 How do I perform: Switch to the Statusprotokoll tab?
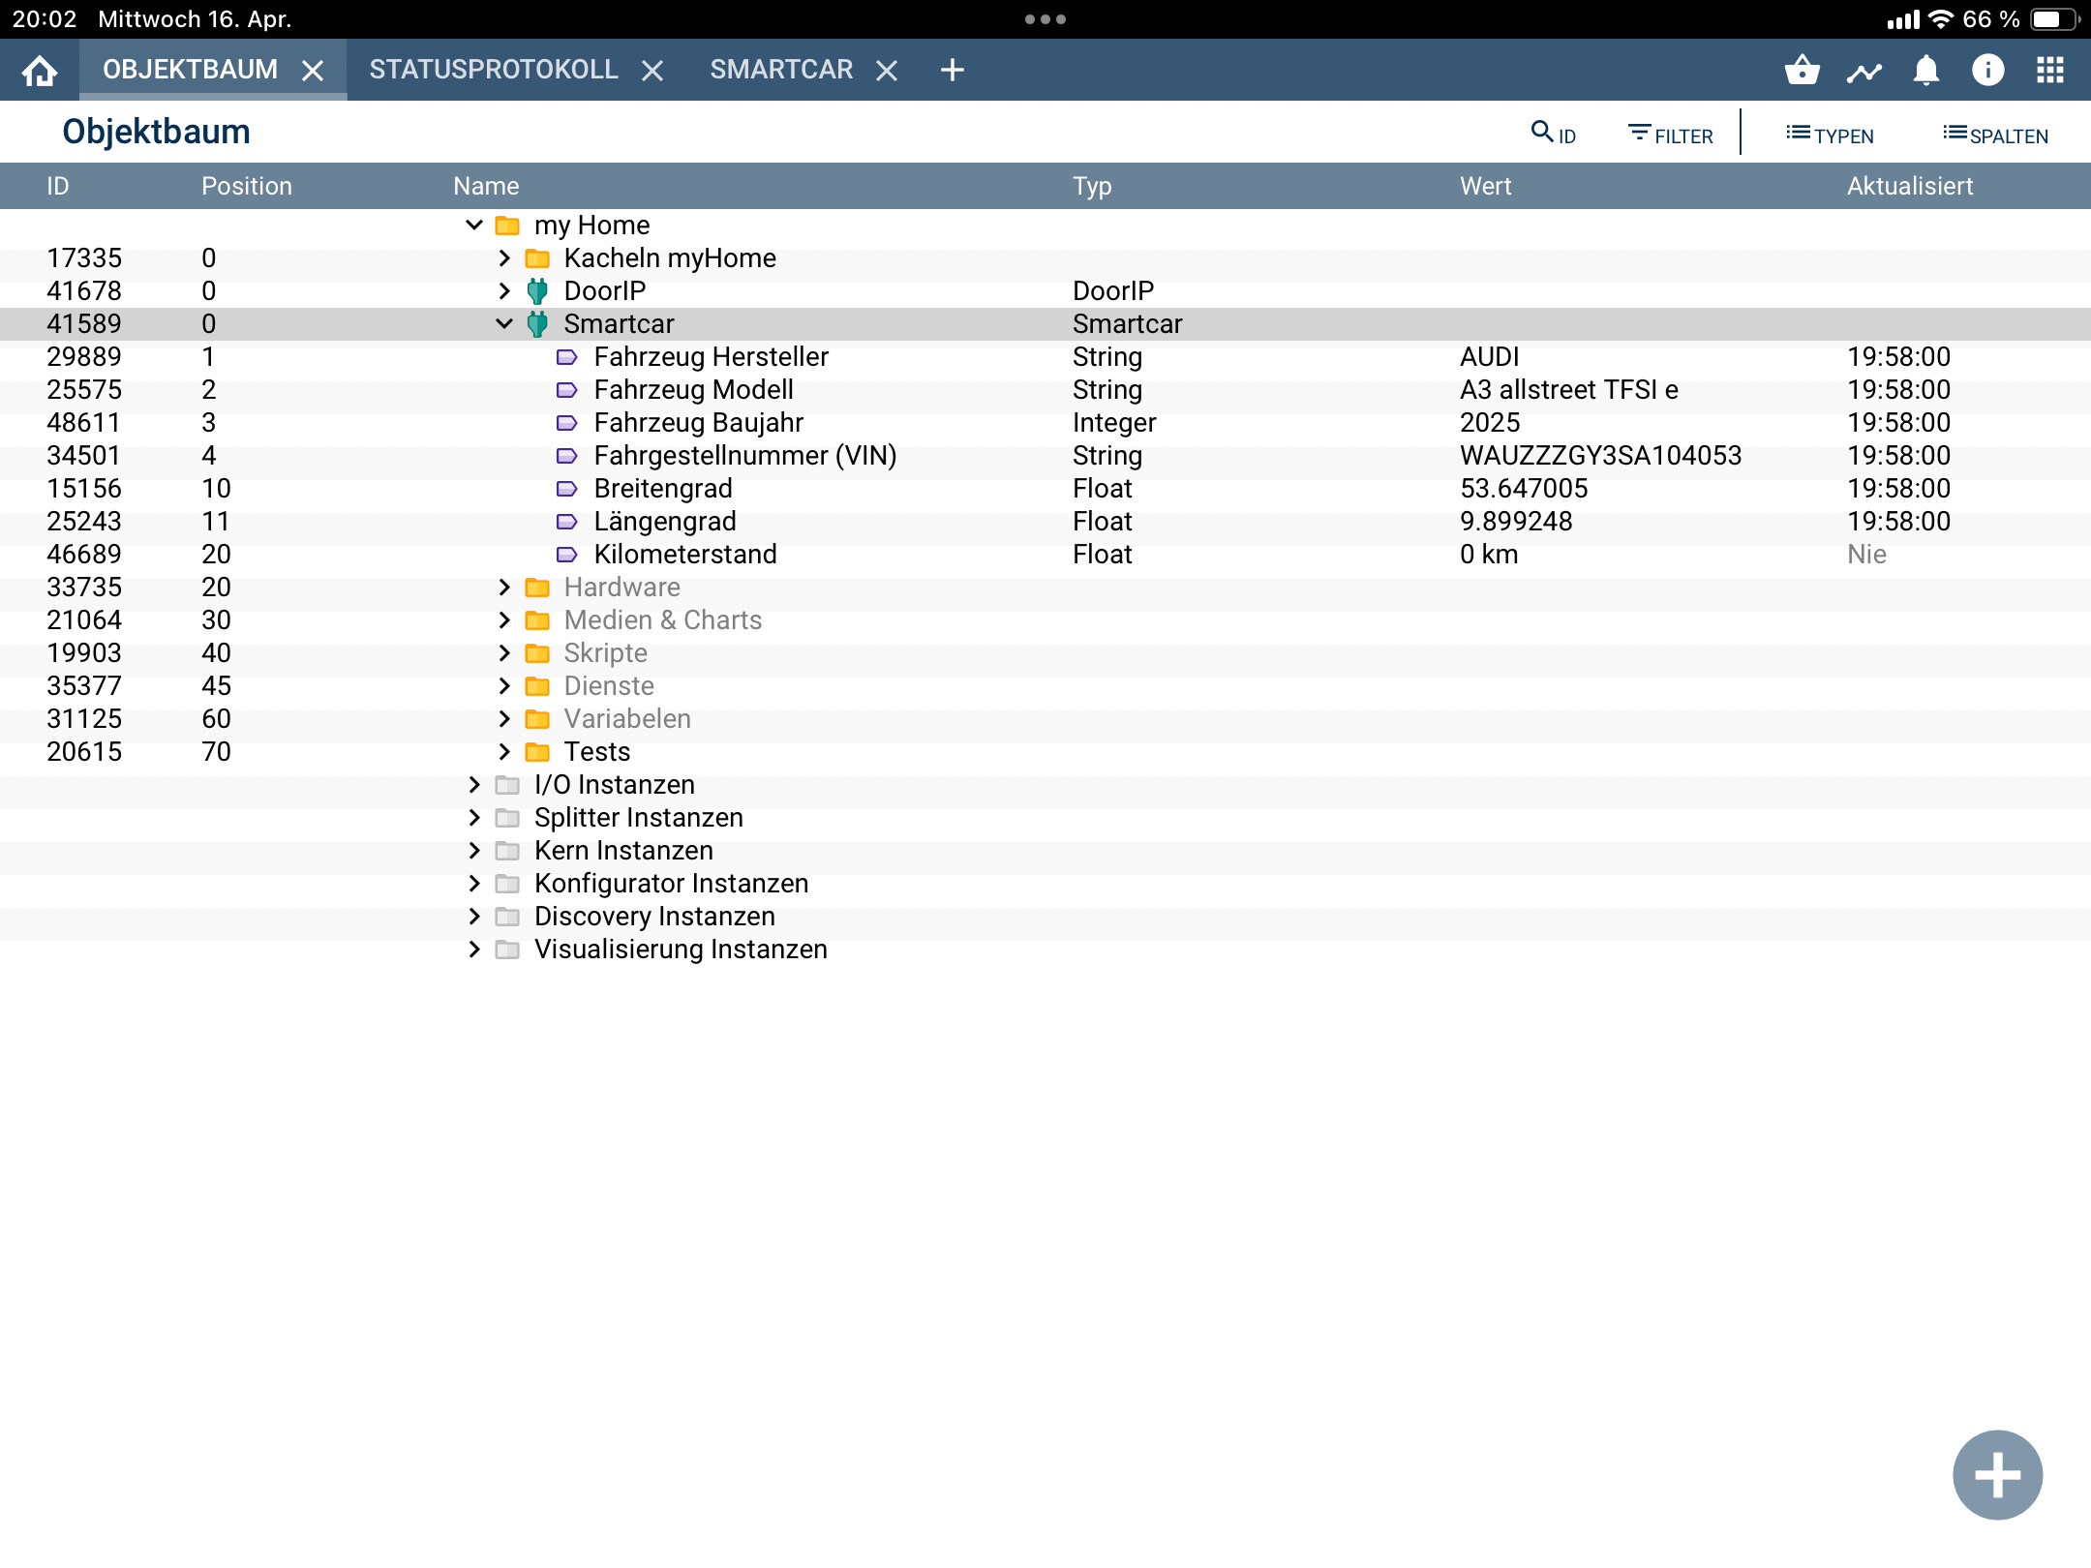[493, 70]
